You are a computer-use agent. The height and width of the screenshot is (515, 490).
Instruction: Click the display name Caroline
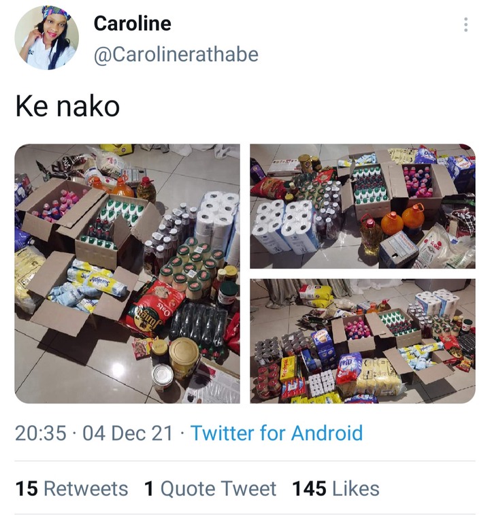133,24
